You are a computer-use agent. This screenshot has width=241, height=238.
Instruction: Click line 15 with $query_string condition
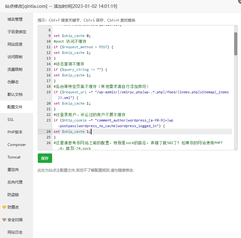click(x=80, y=70)
